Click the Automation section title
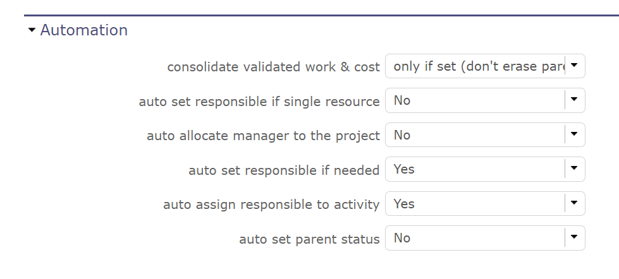Image resolution: width=619 pixels, height=279 pixels. click(83, 30)
